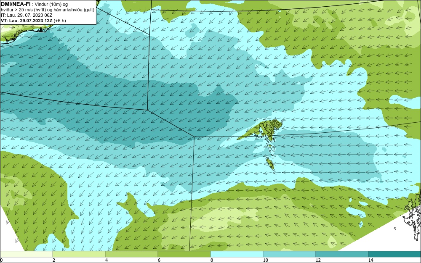Click the legend value '0'
The height and width of the screenshot is (263, 421).
(1, 260)
